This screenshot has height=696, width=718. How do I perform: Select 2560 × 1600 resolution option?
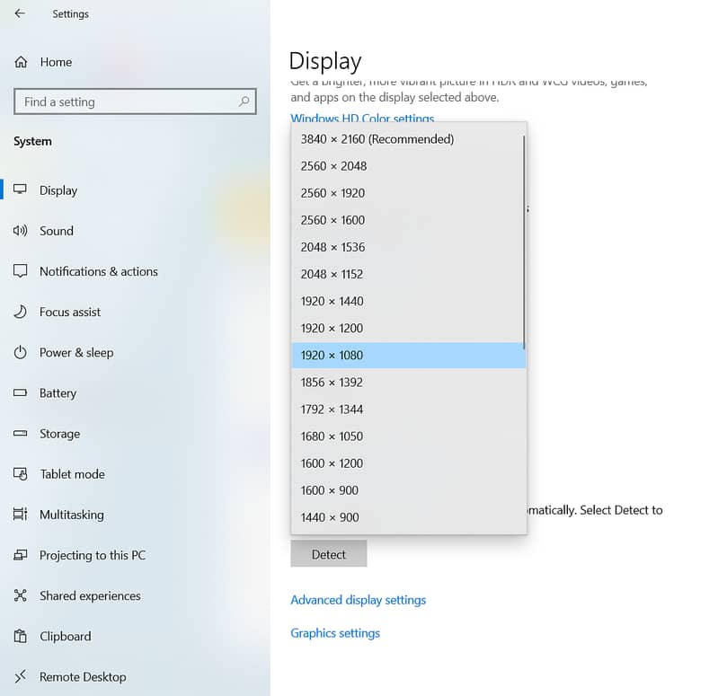(x=332, y=220)
